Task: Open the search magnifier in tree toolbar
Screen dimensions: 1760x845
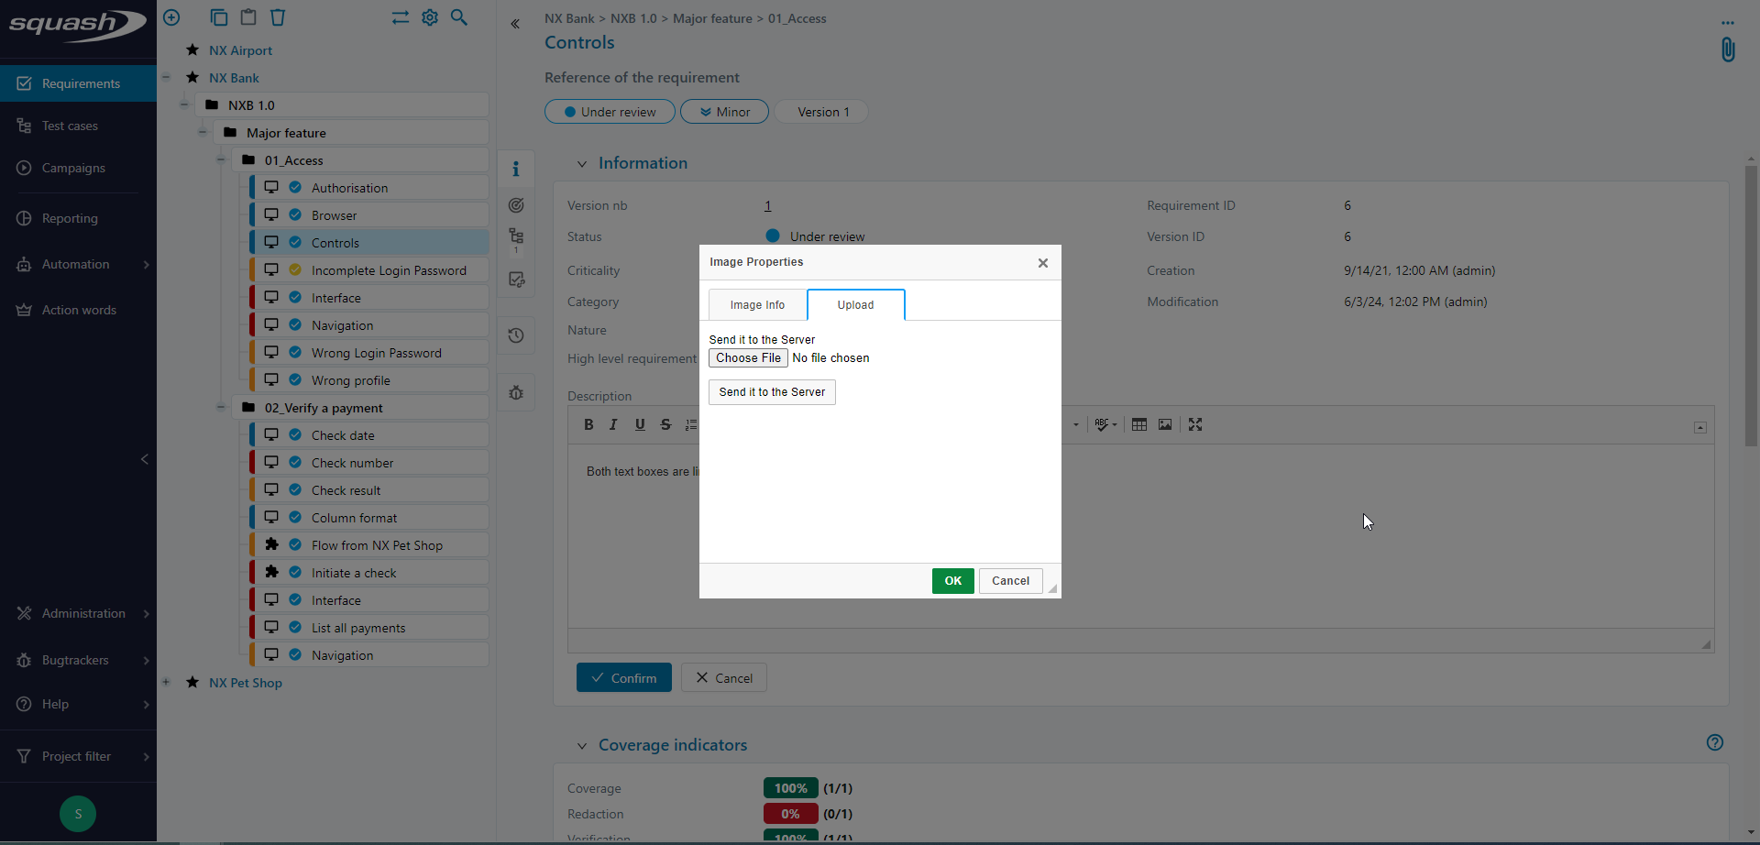Action: click(459, 17)
